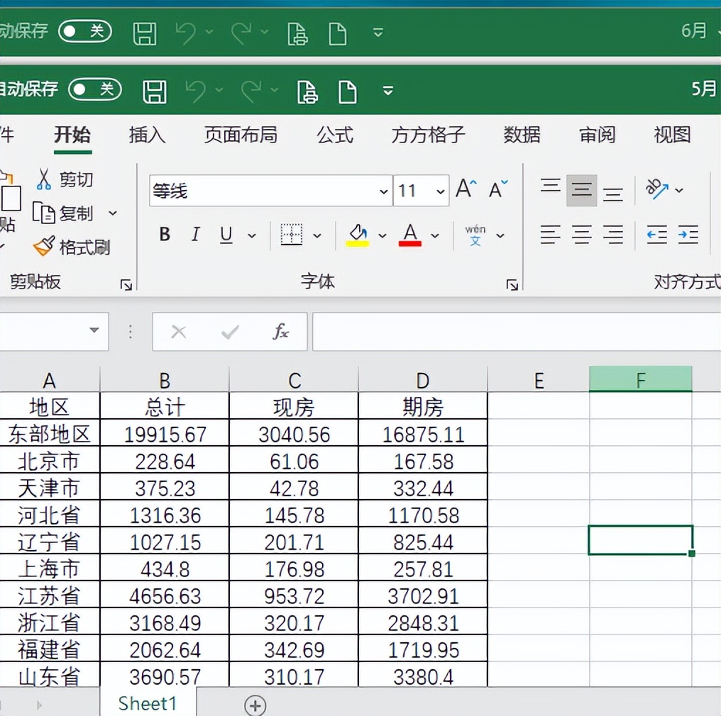721x716 pixels.
Task: Open 视图 tab
Action: [x=672, y=135]
